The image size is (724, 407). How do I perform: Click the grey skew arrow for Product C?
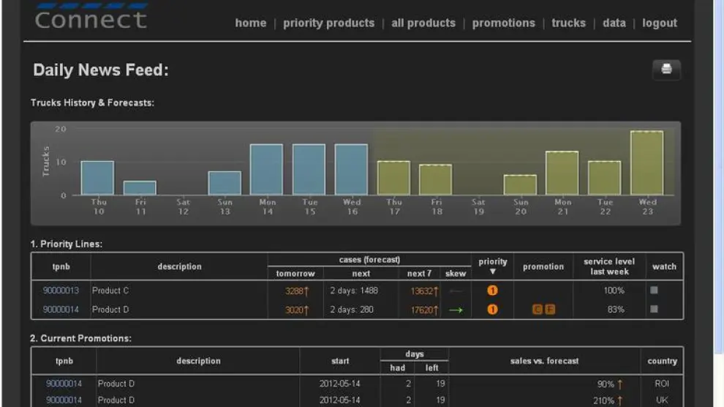[x=456, y=291]
